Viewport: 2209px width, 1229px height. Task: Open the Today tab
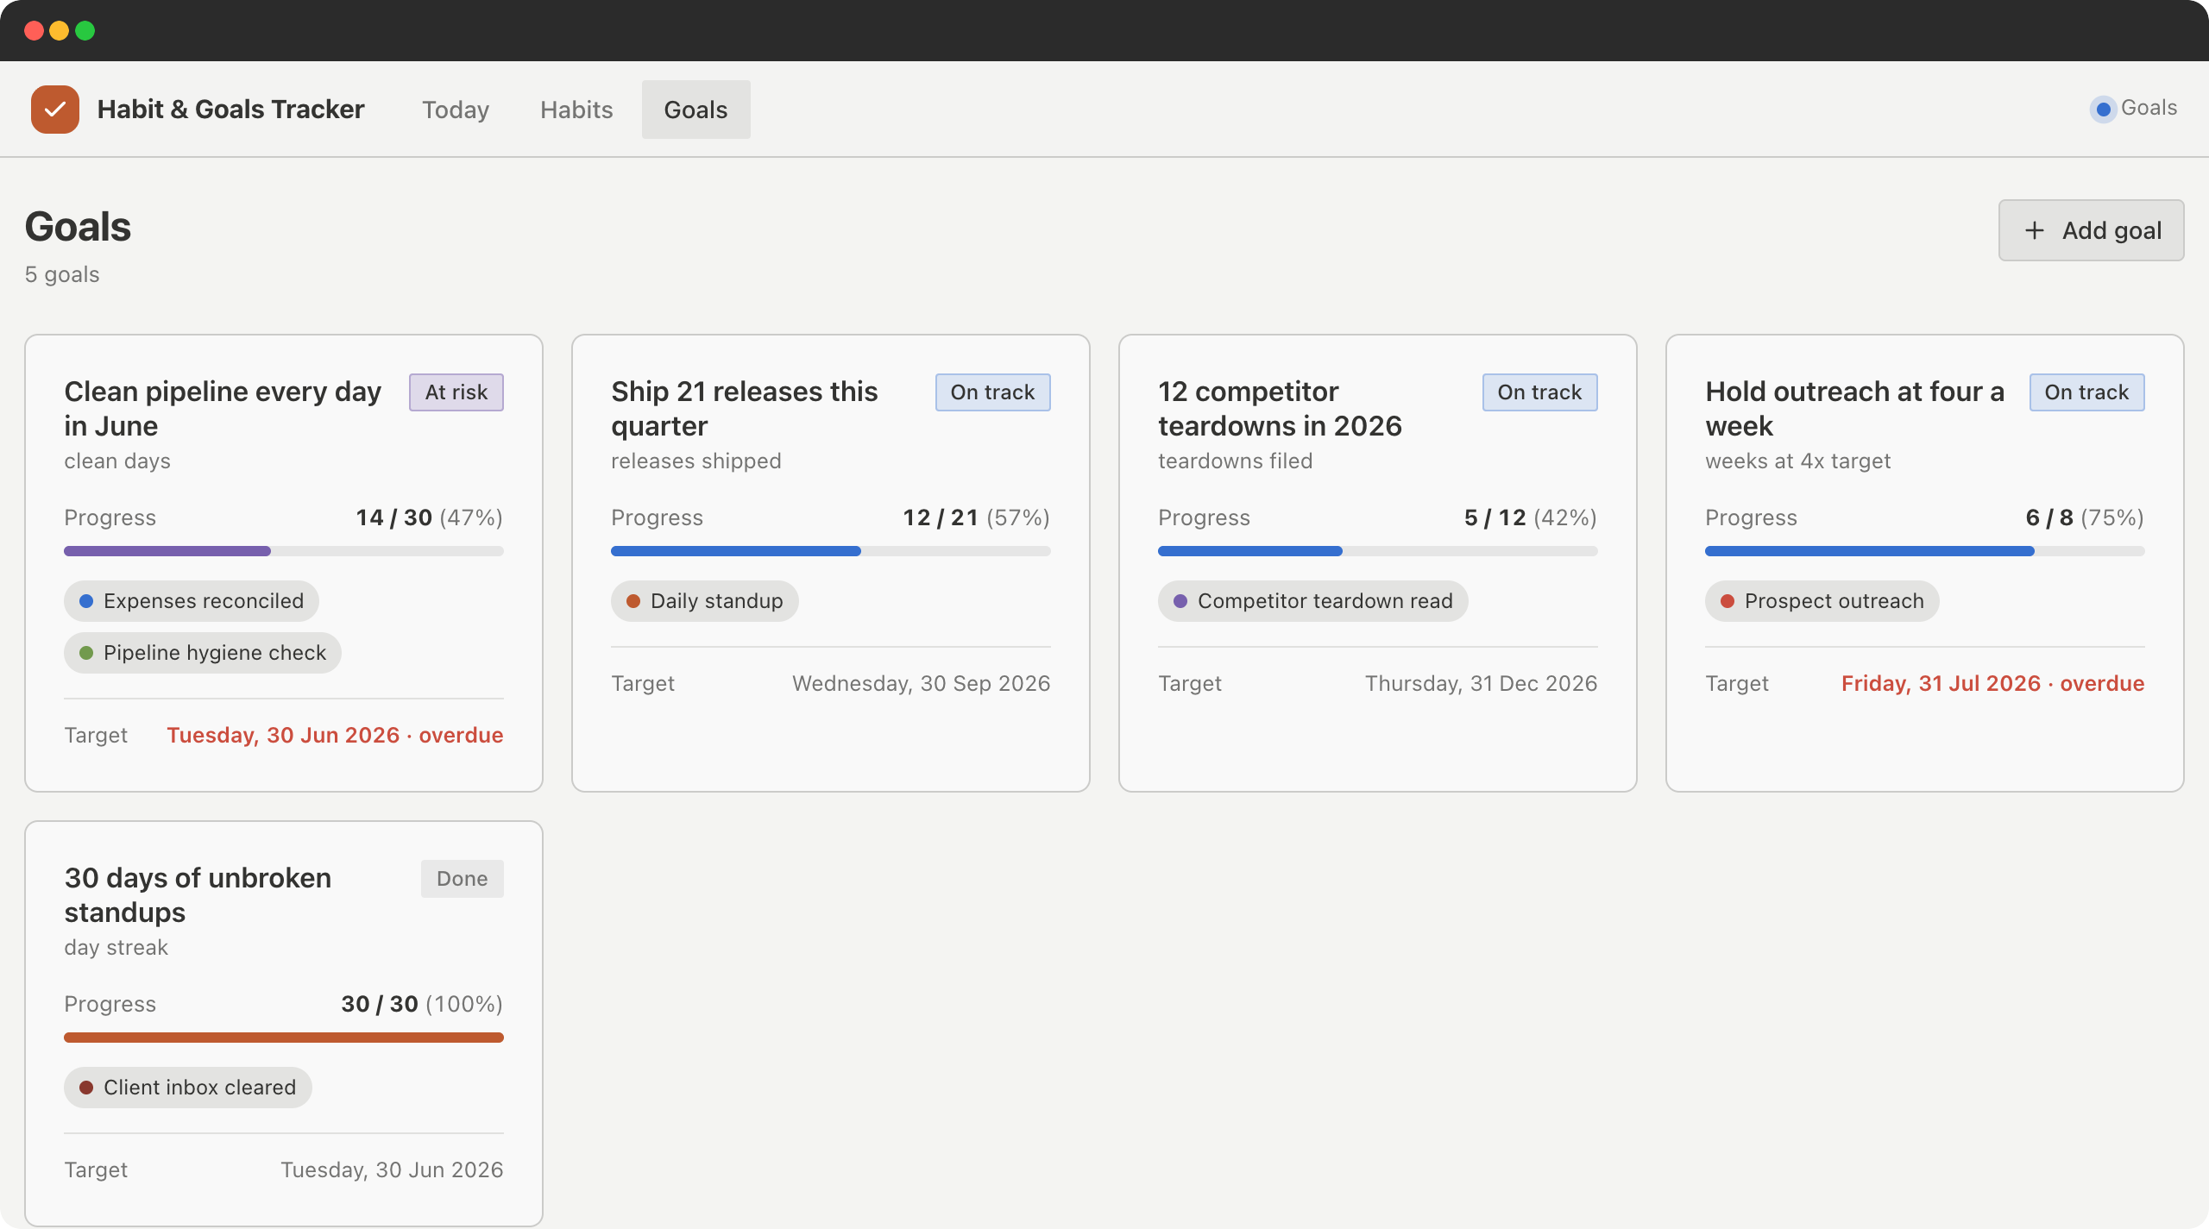coord(456,110)
